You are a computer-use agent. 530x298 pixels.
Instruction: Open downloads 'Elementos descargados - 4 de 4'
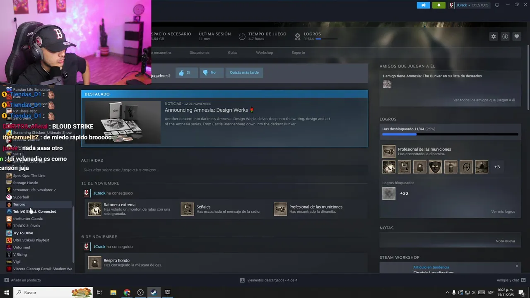(269, 280)
